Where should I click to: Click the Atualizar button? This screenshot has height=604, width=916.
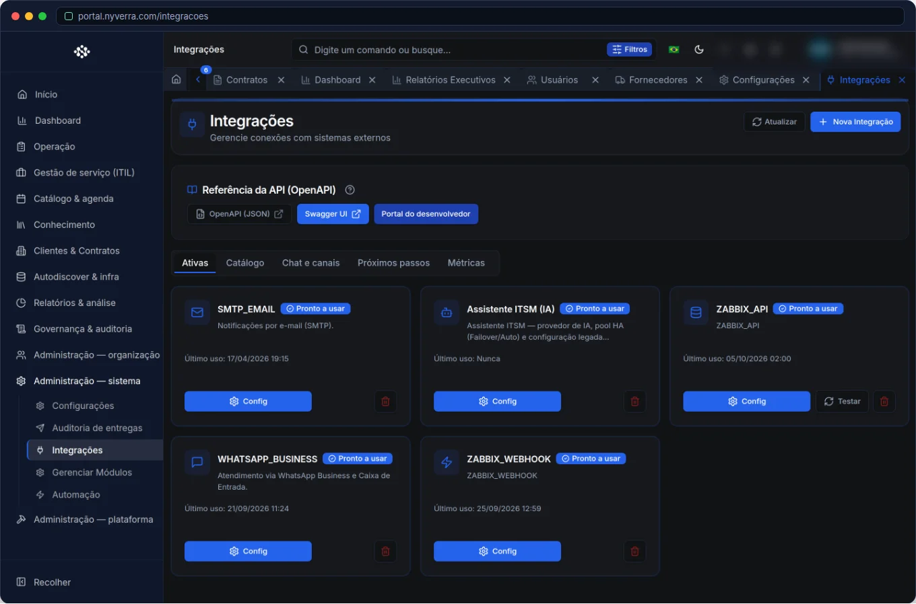[x=775, y=122]
